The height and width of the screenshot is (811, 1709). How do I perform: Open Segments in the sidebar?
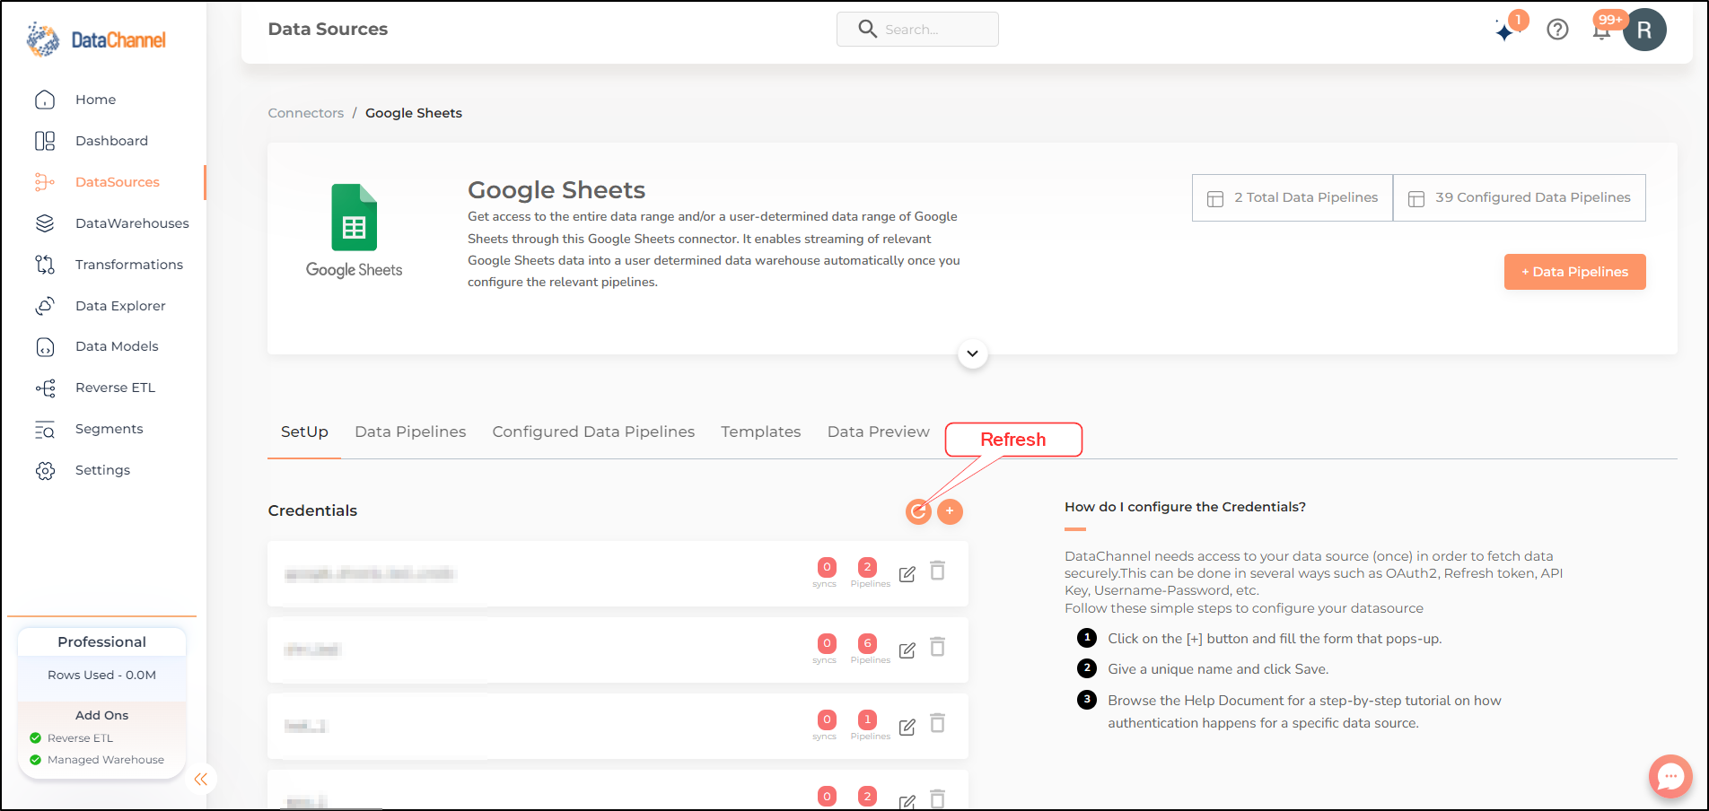[x=109, y=429]
